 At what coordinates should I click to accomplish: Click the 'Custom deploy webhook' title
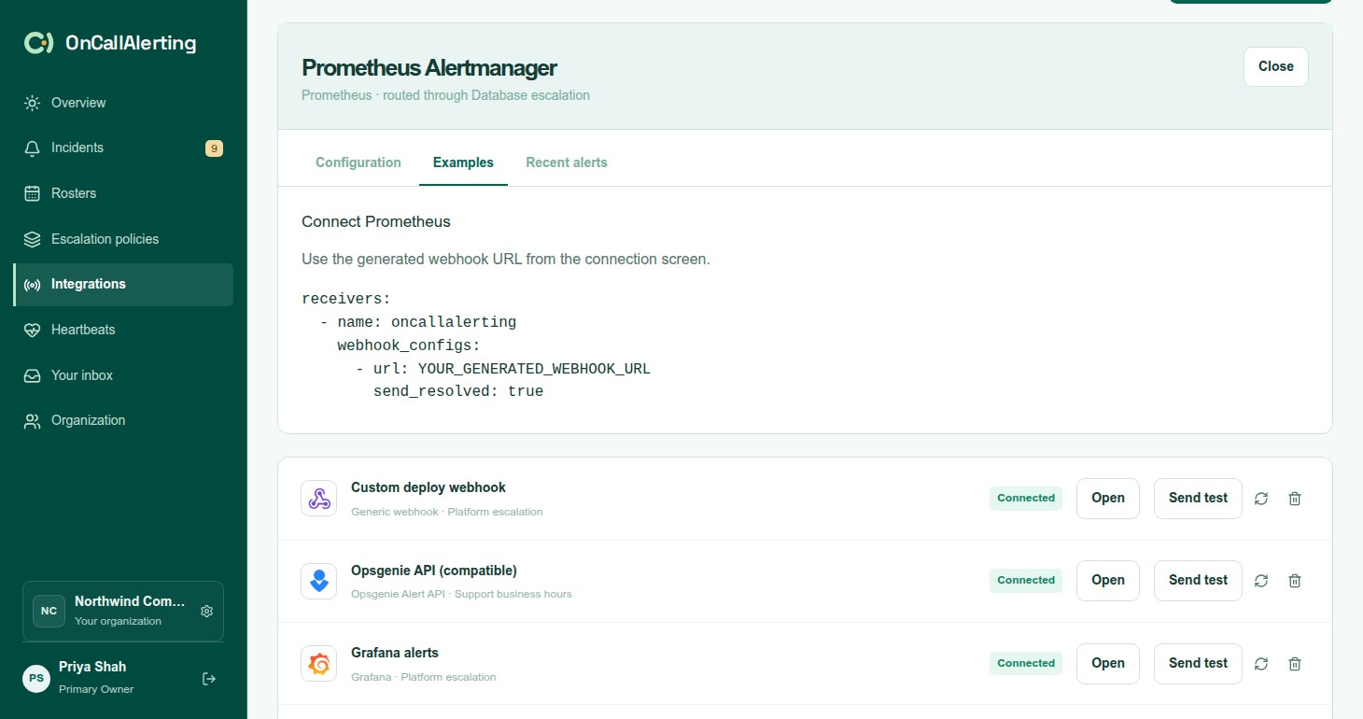429,487
